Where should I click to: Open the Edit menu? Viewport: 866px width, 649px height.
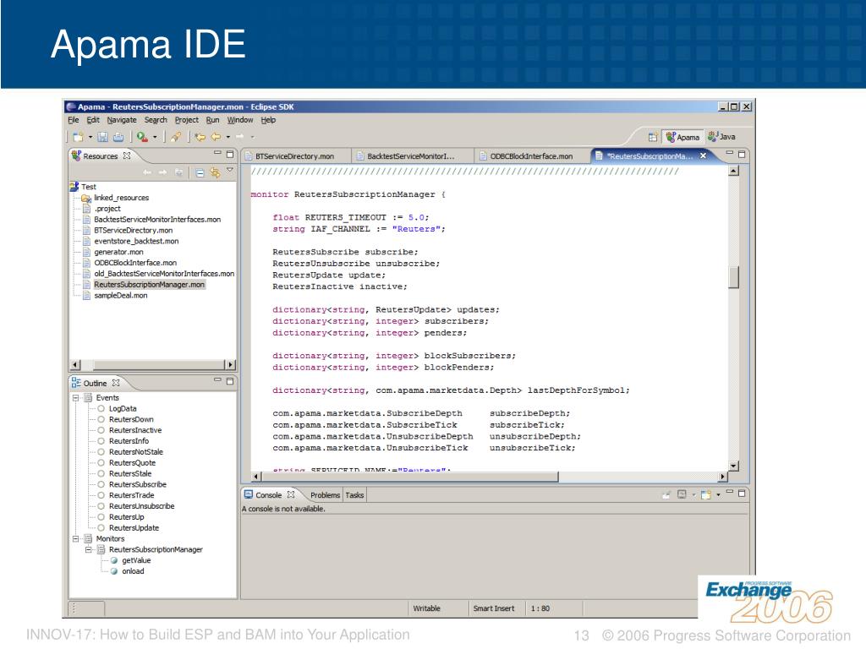tap(93, 120)
